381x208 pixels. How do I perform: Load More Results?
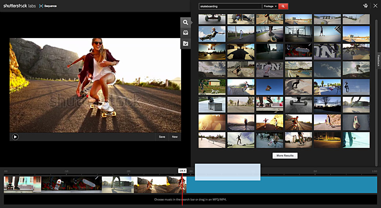pyautogui.click(x=285, y=156)
